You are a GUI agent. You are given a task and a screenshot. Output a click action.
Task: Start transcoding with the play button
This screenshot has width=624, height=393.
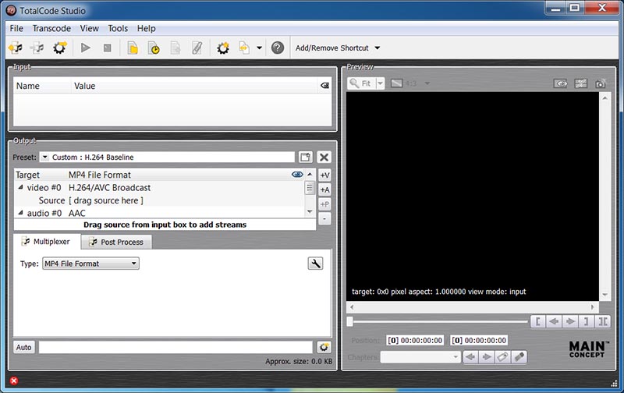pyautogui.click(x=85, y=48)
